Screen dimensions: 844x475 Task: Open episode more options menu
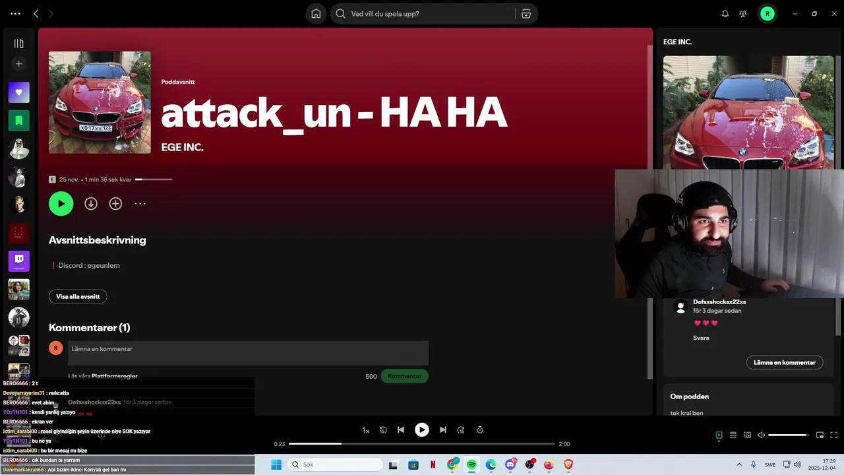(x=140, y=204)
